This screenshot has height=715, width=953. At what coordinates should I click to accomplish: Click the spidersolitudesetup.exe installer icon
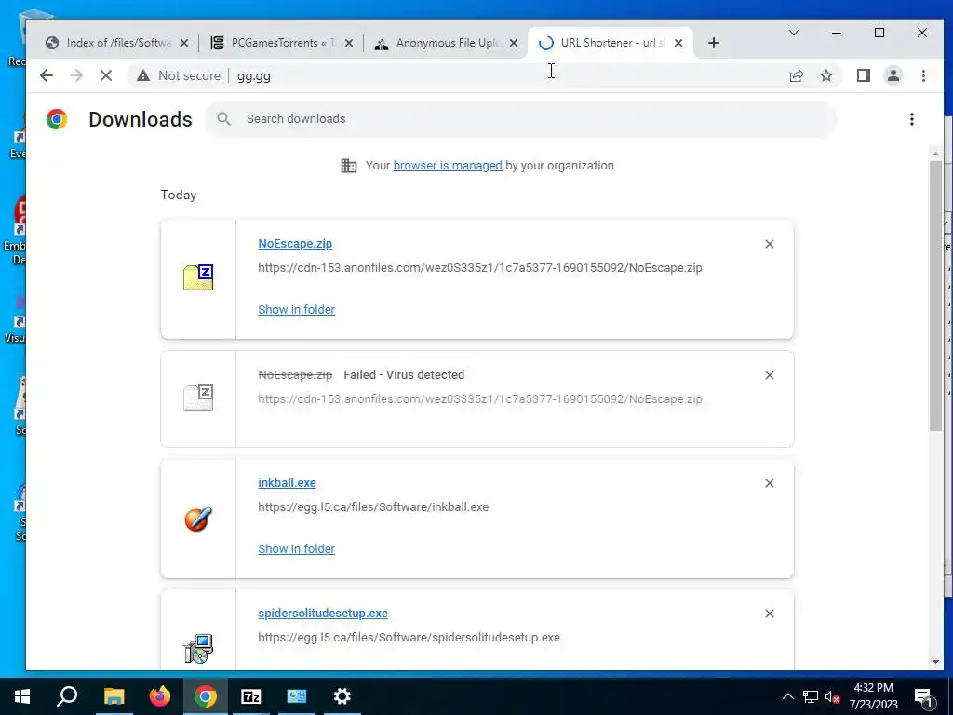click(x=198, y=648)
